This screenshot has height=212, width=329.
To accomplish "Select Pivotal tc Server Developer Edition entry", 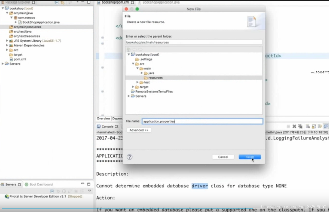I will (x=43, y=196).
